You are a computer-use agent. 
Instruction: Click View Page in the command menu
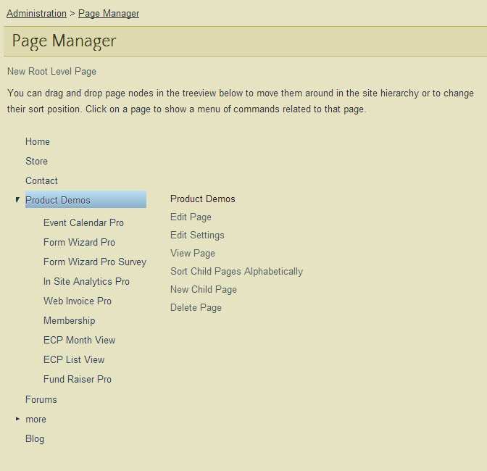193,254
